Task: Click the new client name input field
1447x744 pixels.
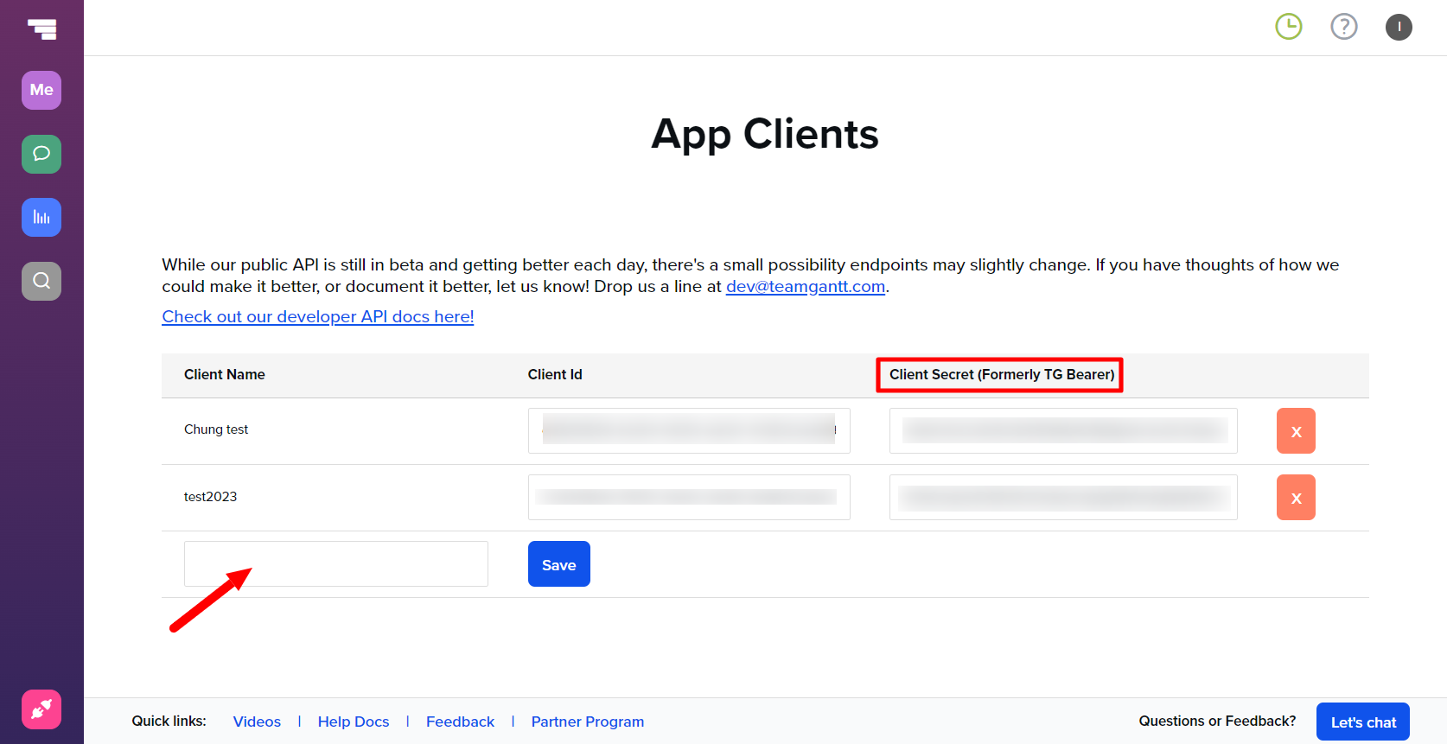Action: point(336,564)
